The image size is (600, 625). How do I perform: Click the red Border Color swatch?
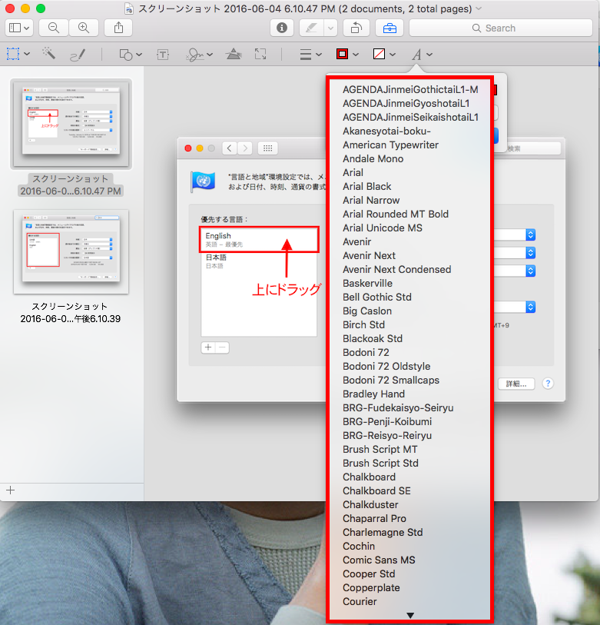(x=342, y=54)
